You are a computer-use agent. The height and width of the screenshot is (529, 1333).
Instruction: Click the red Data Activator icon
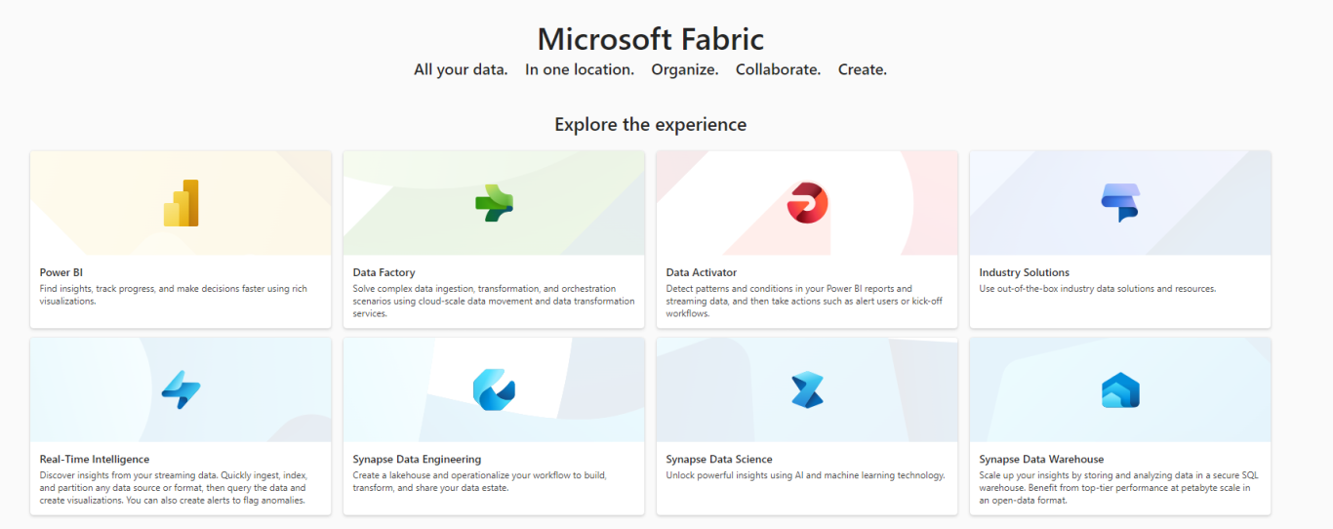point(807,203)
